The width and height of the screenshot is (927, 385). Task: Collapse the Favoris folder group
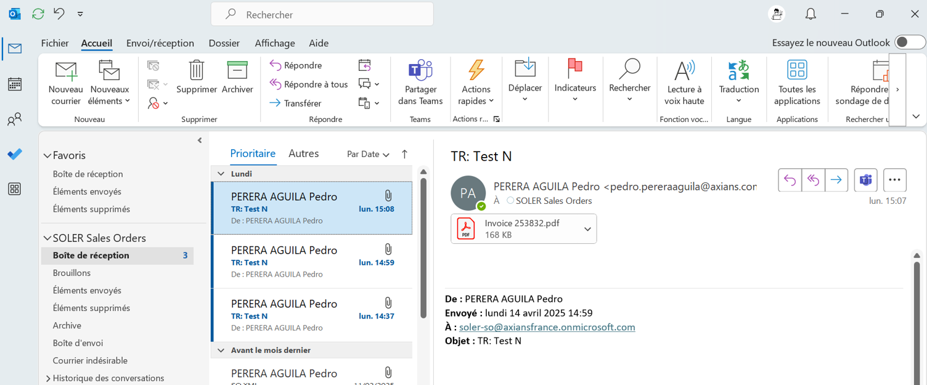click(x=47, y=156)
